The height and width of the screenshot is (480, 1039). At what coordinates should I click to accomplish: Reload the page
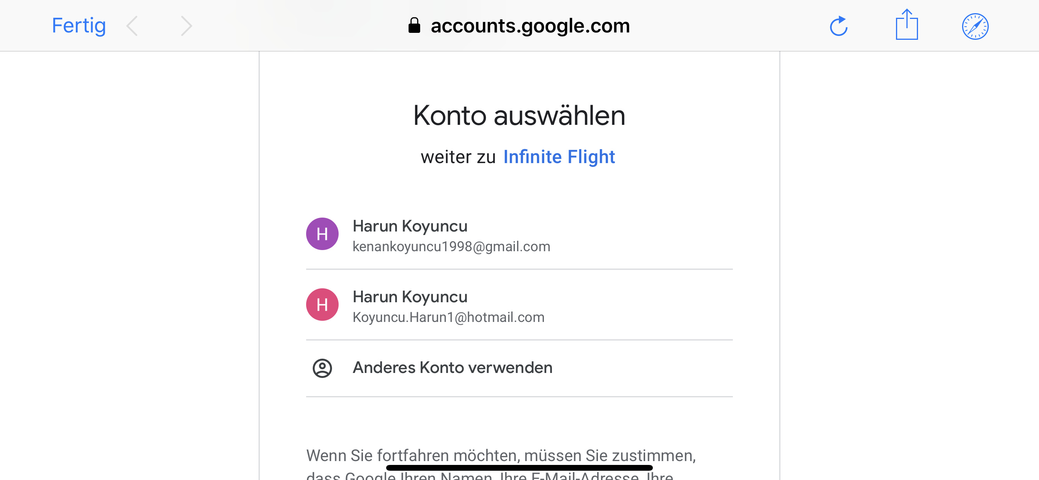pos(838,26)
